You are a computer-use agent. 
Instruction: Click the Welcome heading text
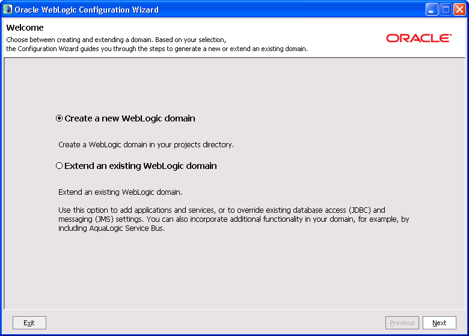pyautogui.click(x=25, y=28)
